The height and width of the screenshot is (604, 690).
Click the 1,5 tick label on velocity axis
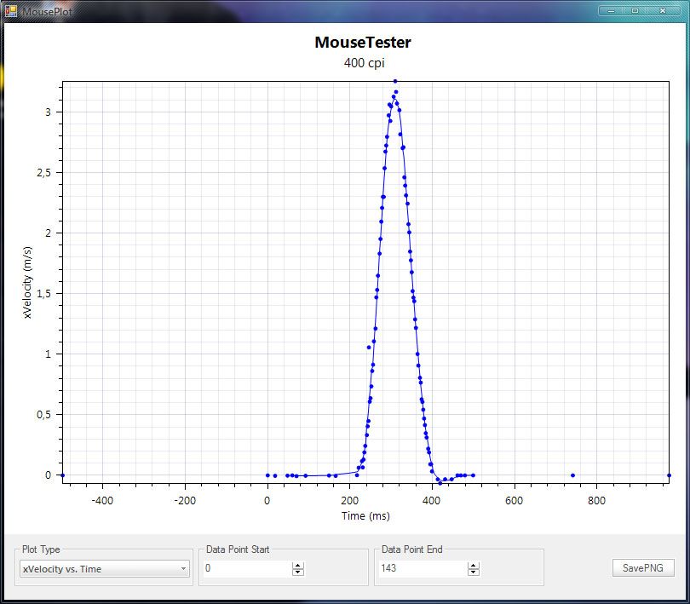tap(43, 294)
